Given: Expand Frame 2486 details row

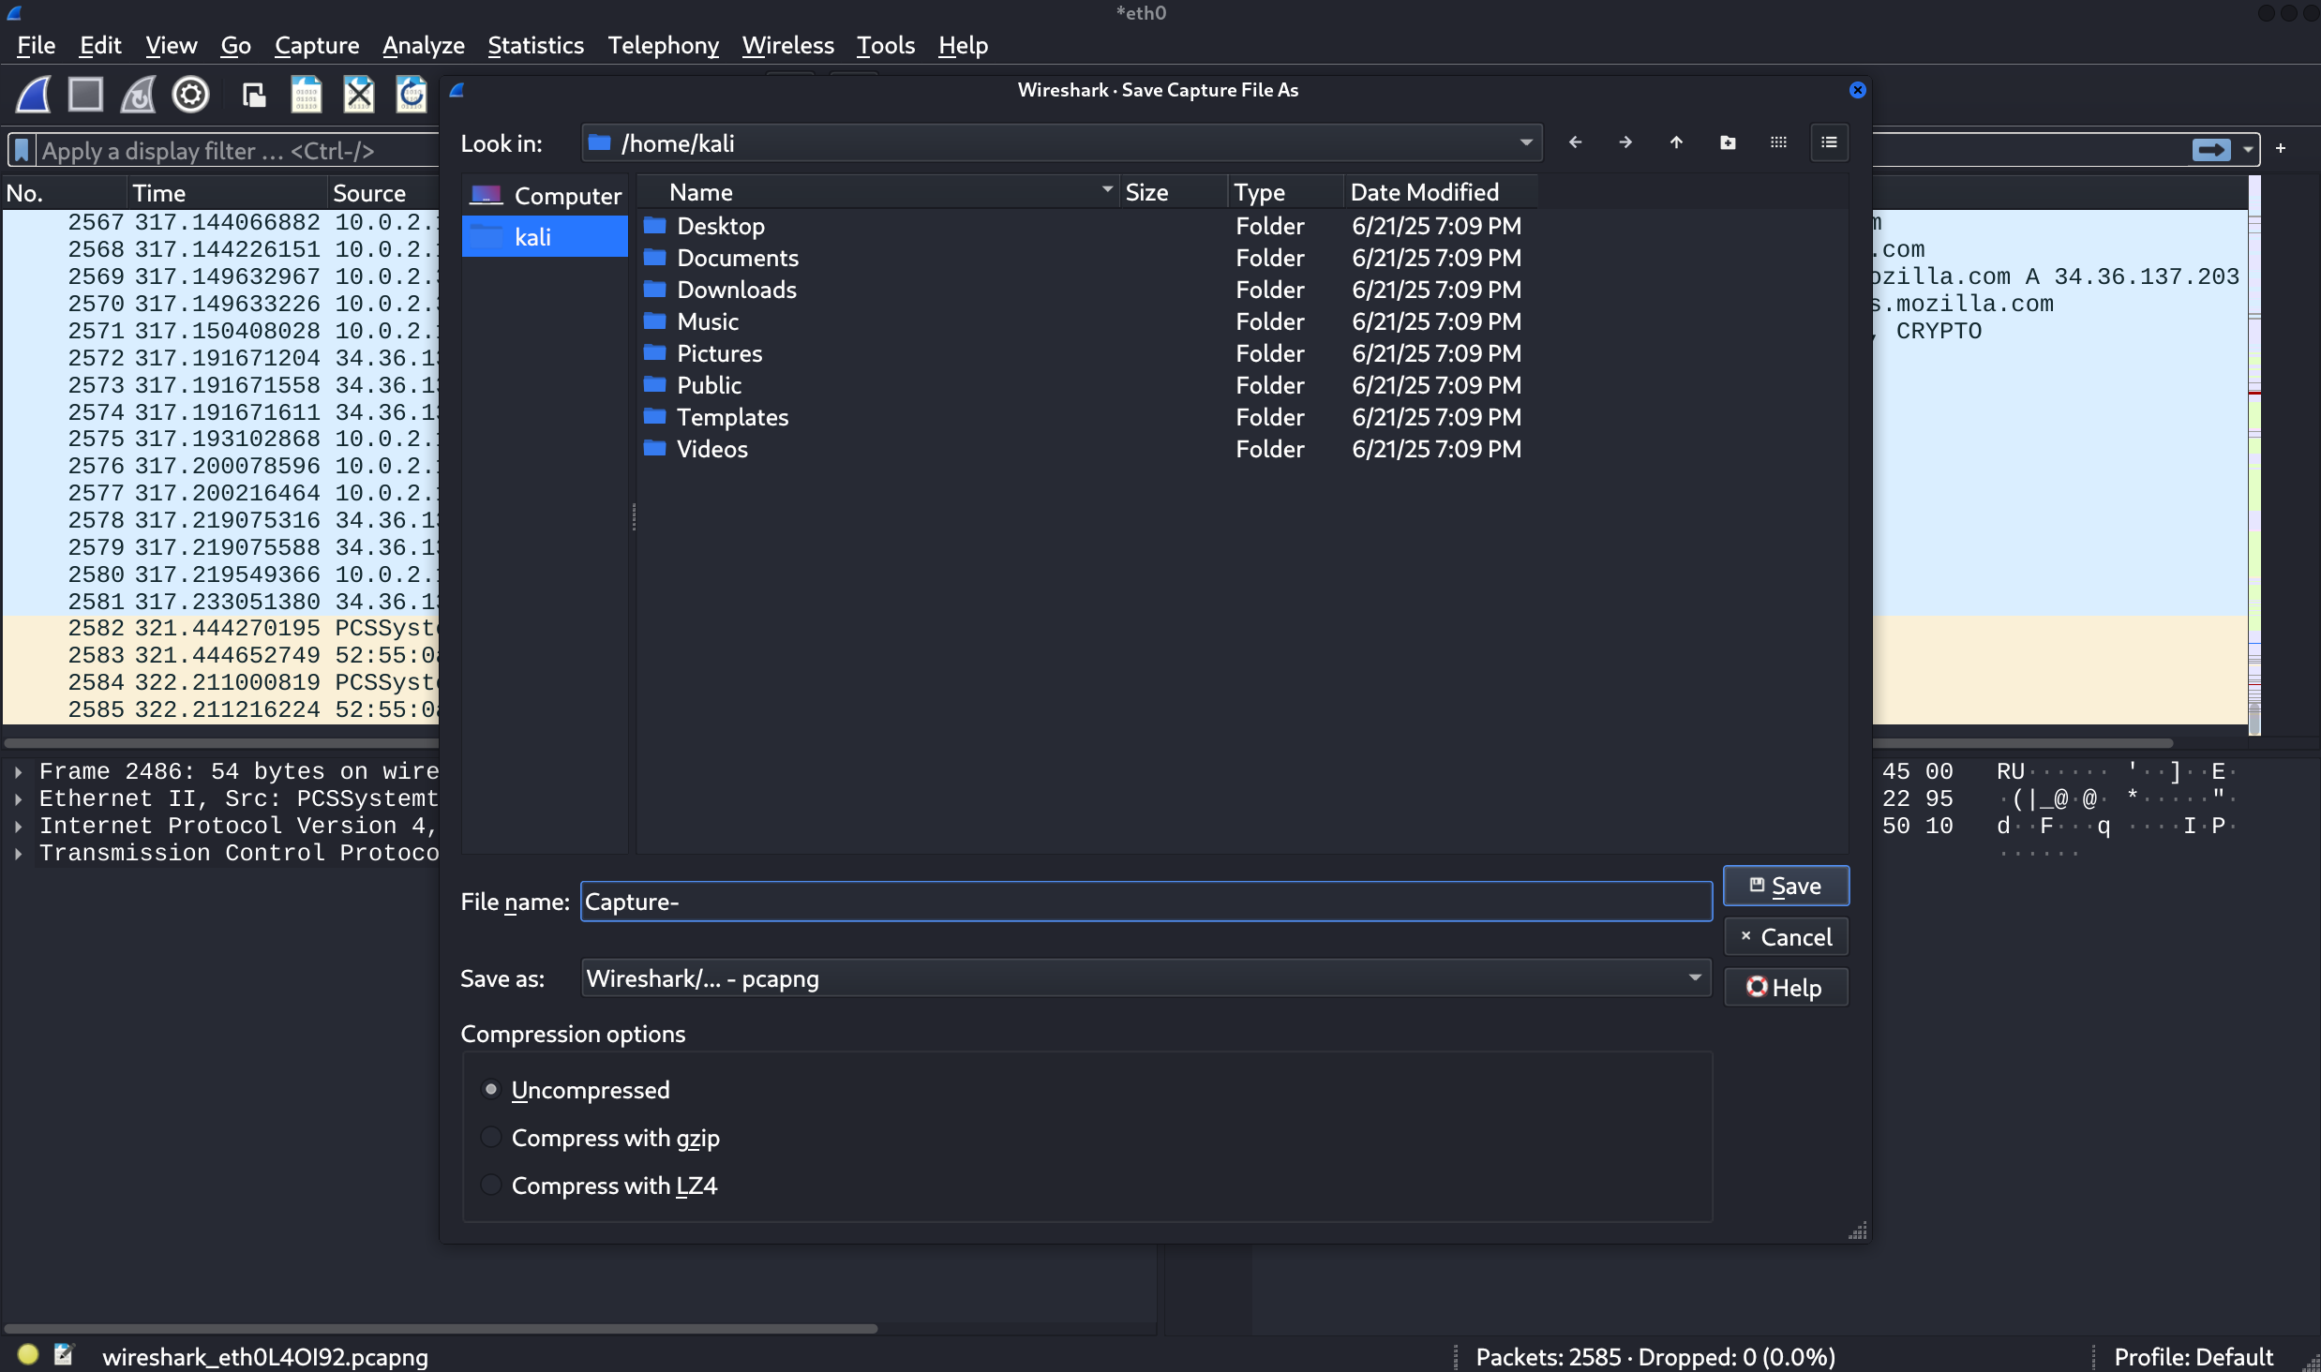Looking at the screenshot, I should [x=18, y=771].
